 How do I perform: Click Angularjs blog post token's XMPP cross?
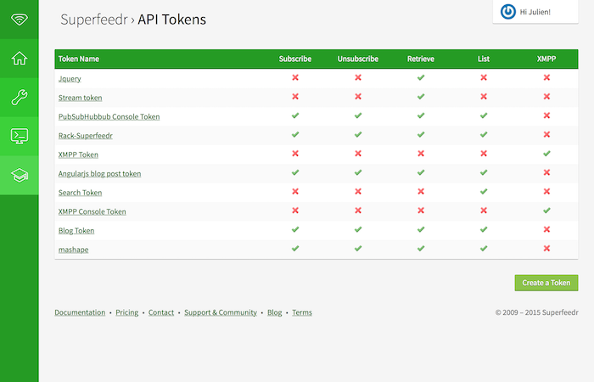coord(546,172)
